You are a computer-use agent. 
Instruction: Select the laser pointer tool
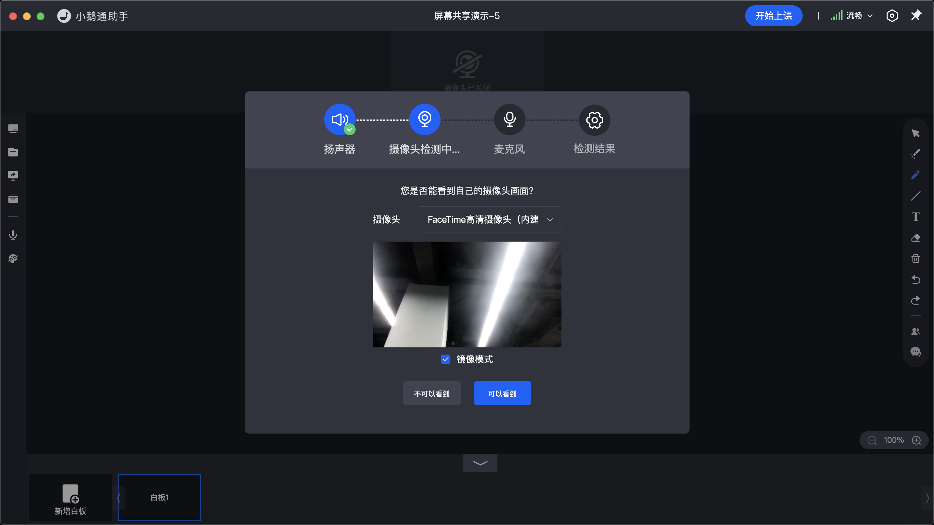pos(915,154)
